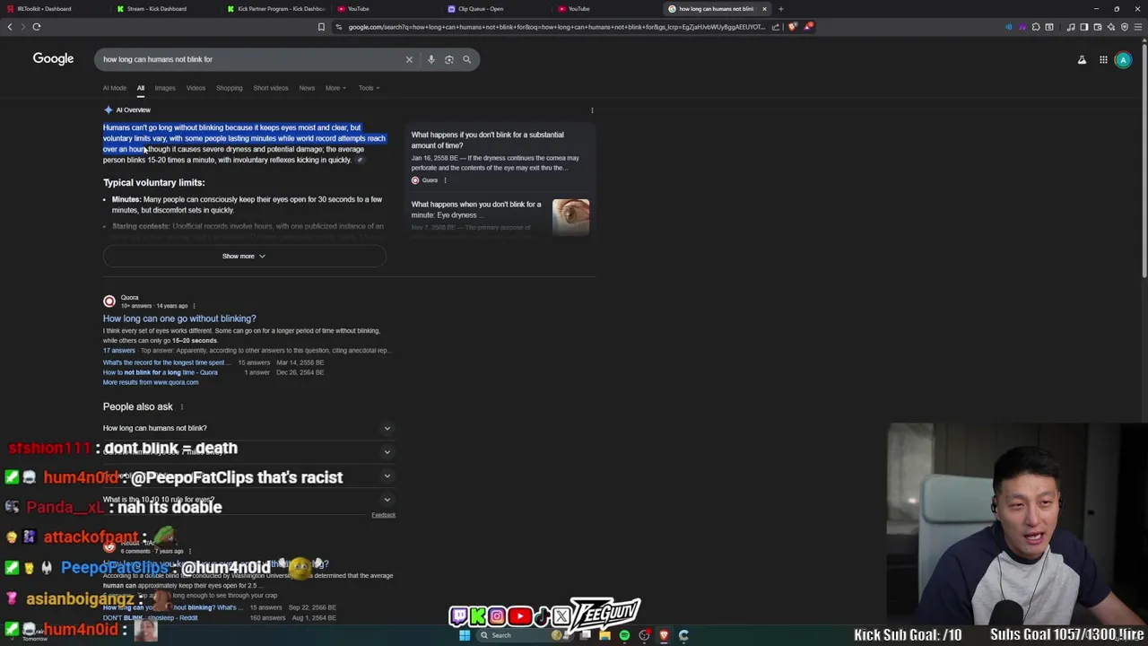
Task: Open 'How to not blink for a long time - Quora'
Action: point(161,372)
